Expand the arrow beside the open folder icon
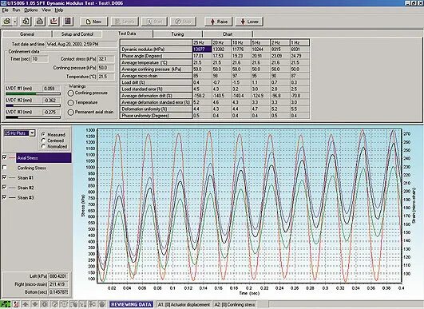The height and width of the screenshot is (309, 424). pos(15,22)
